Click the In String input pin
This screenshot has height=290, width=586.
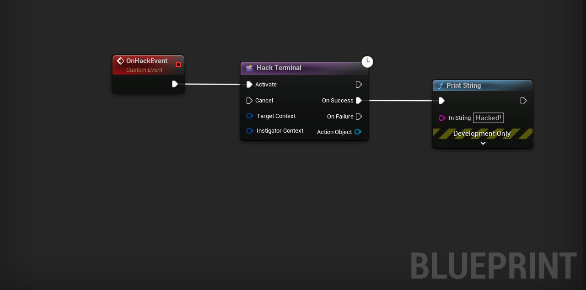coord(442,118)
